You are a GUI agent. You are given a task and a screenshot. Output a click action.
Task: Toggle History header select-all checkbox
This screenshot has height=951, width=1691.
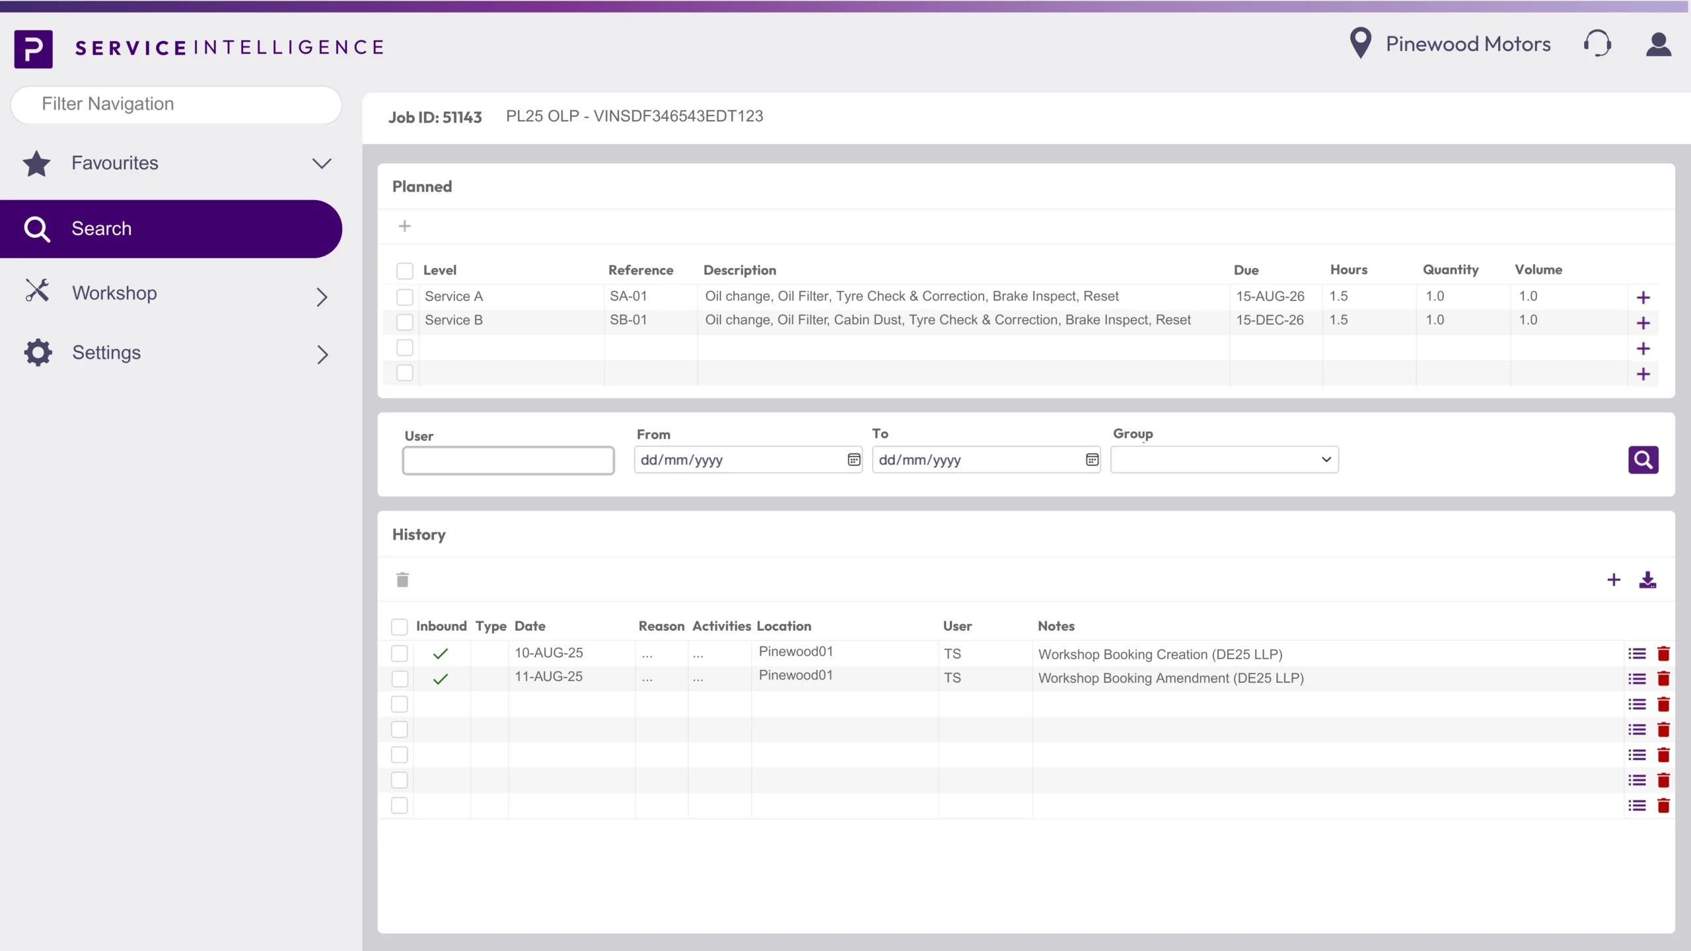click(400, 627)
